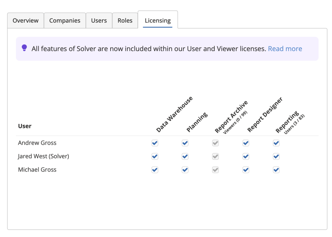Viewport: 332px width, 237px height.
Task: Toggle Planning checkbox for Andrew Gross
Action: (185, 143)
